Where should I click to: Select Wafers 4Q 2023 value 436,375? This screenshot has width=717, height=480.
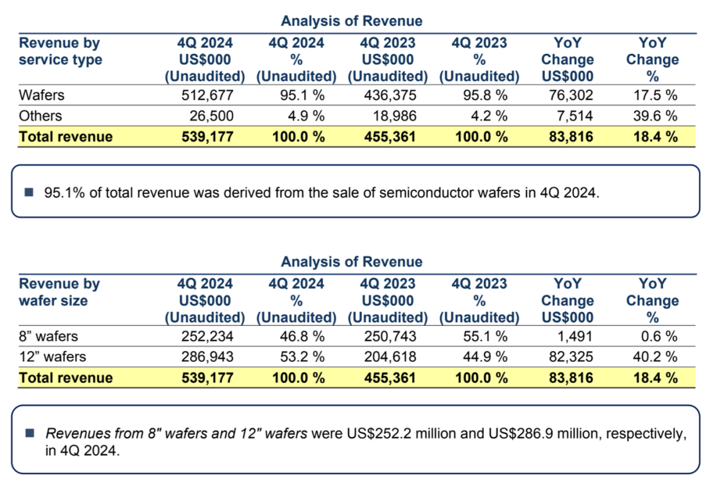pos(390,95)
